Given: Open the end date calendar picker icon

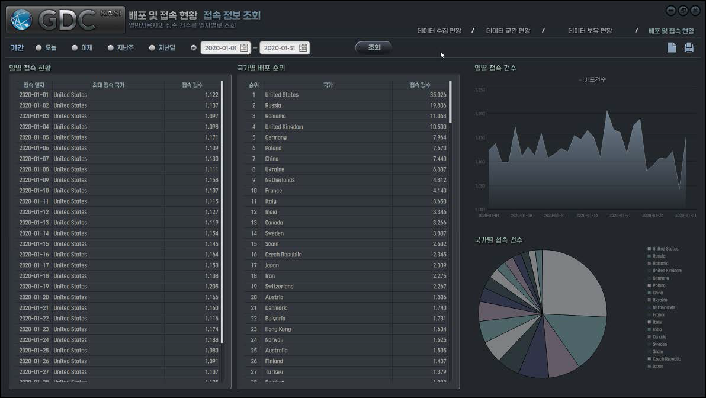Looking at the screenshot, I should click(x=303, y=48).
